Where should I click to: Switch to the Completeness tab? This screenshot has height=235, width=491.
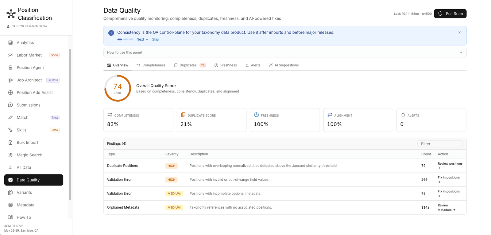point(151,65)
